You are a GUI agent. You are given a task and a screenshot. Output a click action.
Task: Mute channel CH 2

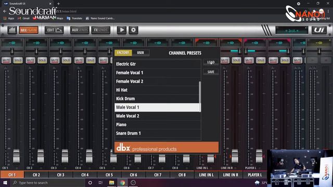[30, 60]
